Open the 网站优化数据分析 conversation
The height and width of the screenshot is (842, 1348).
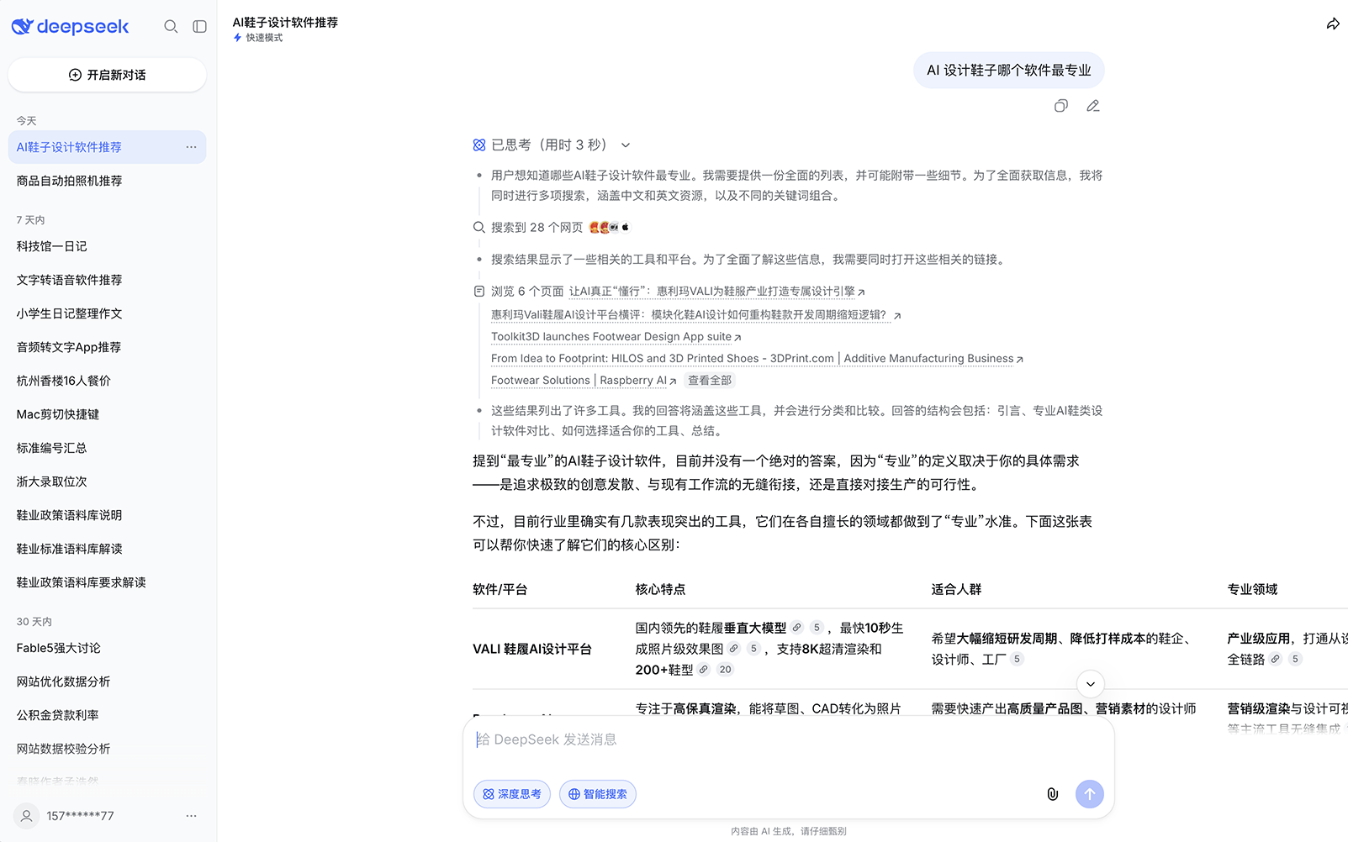pyautogui.click(x=107, y=681)
